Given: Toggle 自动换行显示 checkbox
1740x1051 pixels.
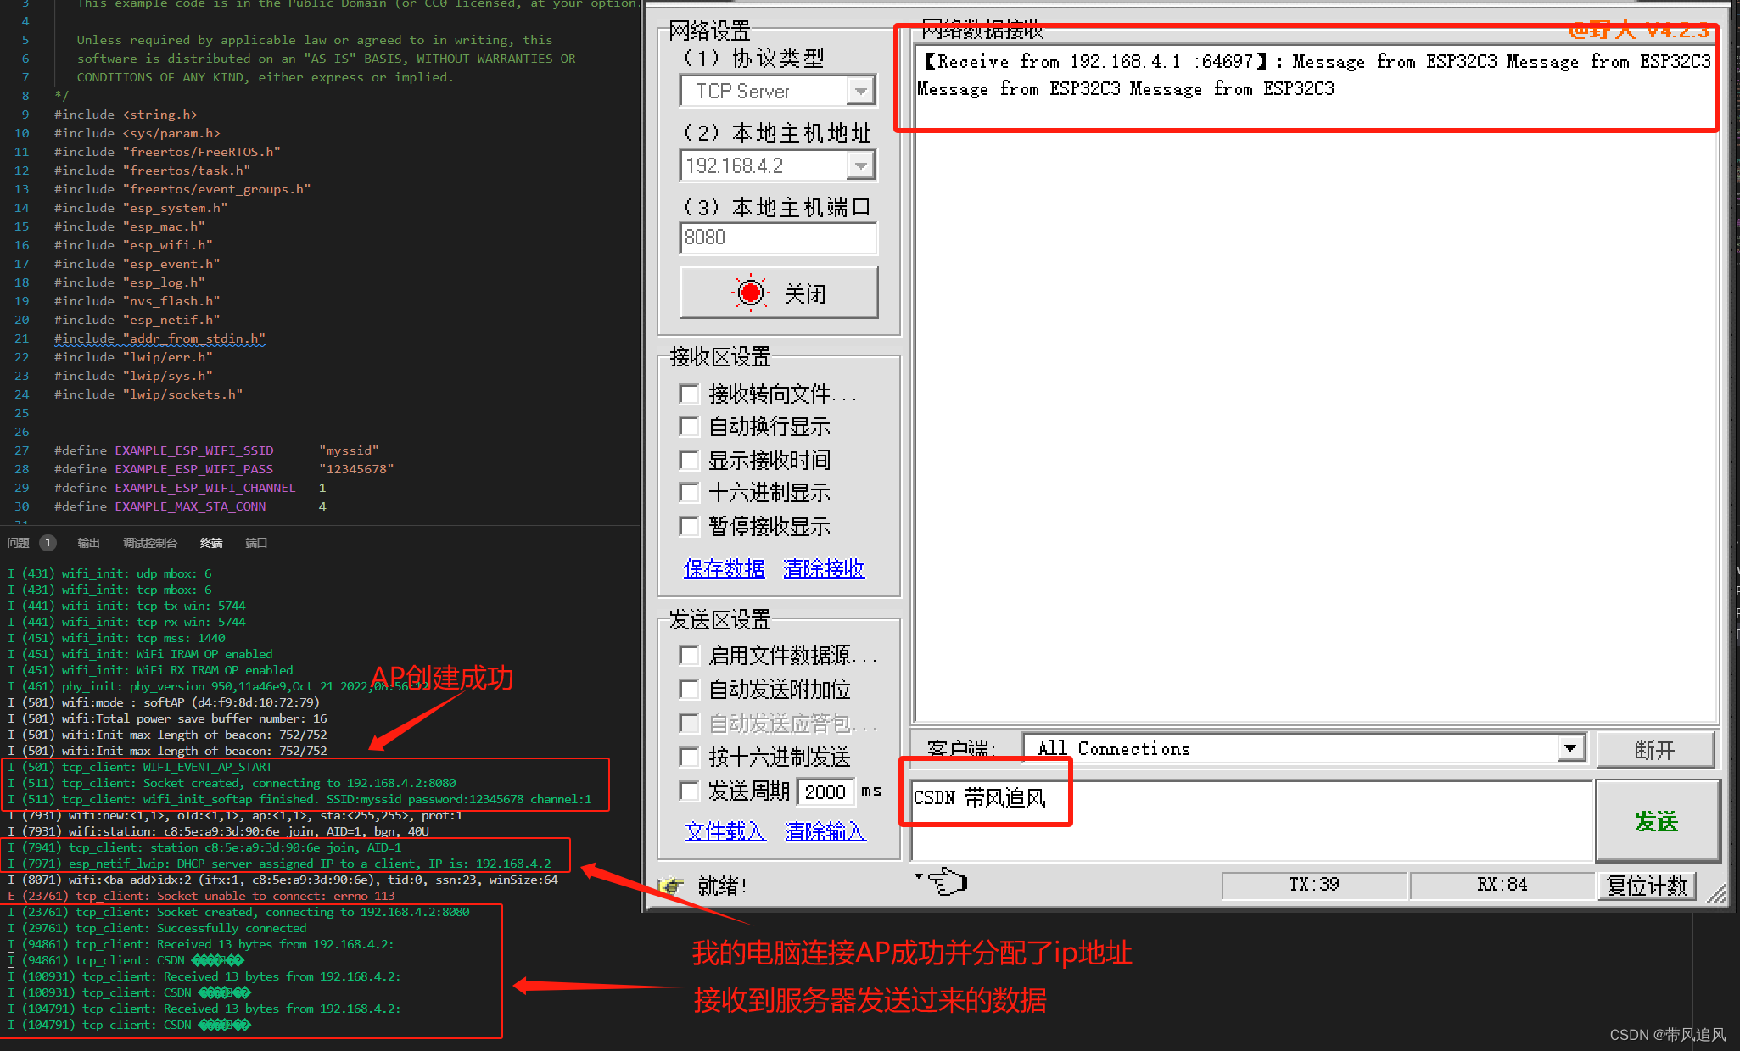Looking at the screenshot, I should (690, 427).
